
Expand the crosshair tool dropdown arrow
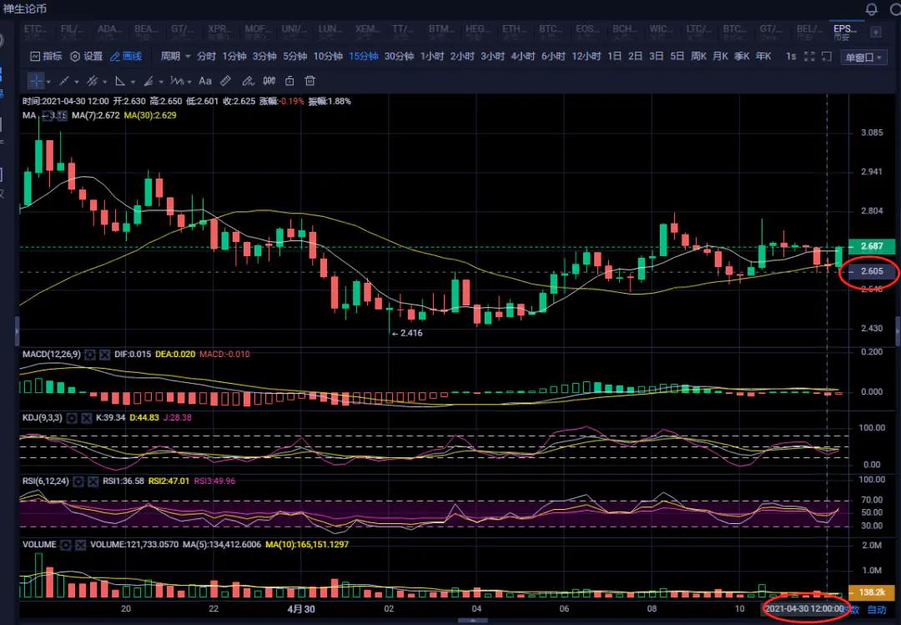[x=48, y=83]
